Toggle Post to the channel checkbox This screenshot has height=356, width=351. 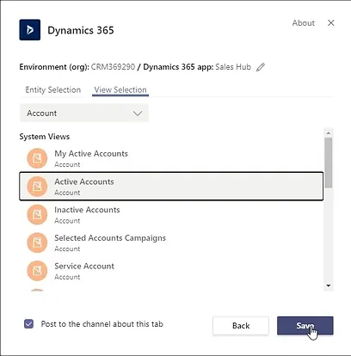[x=28, y=324]
